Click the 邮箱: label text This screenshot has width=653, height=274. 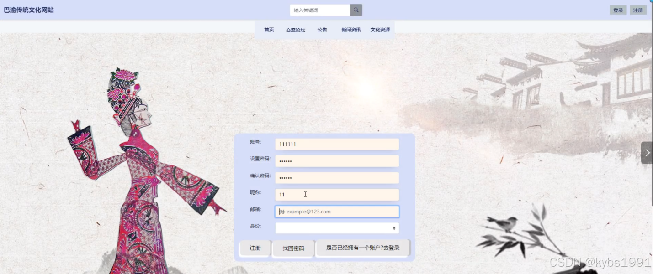click(255, 209)
